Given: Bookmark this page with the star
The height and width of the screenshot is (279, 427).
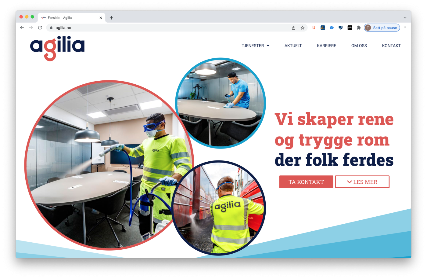Looking at the screenshot, I should click(303, 28).
